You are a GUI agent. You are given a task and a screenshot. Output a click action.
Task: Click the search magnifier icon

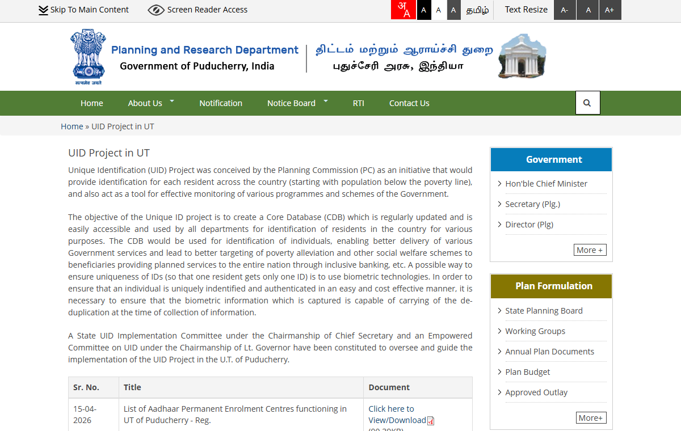click(587, 103)
